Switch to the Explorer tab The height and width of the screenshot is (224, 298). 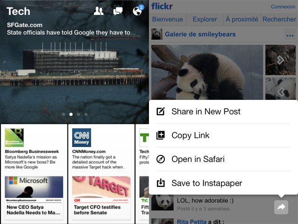click(x=205, y=19)
